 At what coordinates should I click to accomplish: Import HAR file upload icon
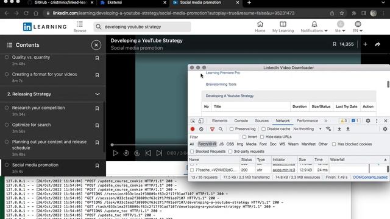click(x=339, y=129)
